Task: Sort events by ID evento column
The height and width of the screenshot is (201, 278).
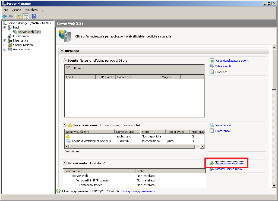Action: [106, 77]
